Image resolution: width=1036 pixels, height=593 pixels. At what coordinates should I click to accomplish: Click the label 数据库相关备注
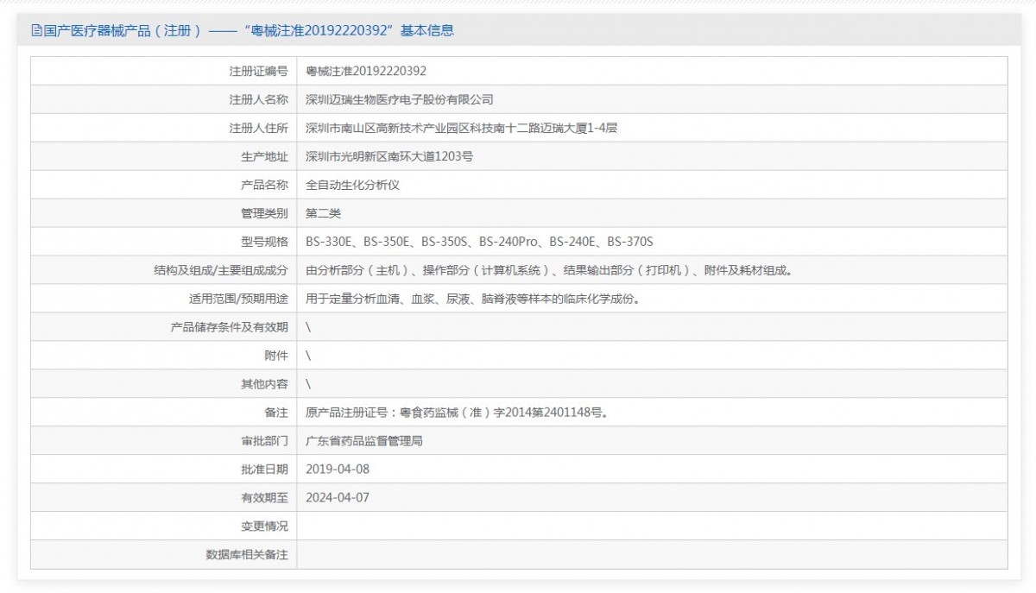point(247,555)
